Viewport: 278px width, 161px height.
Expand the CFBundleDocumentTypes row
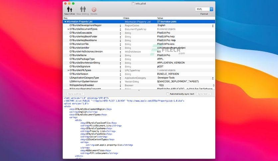[x=68, y=29]
